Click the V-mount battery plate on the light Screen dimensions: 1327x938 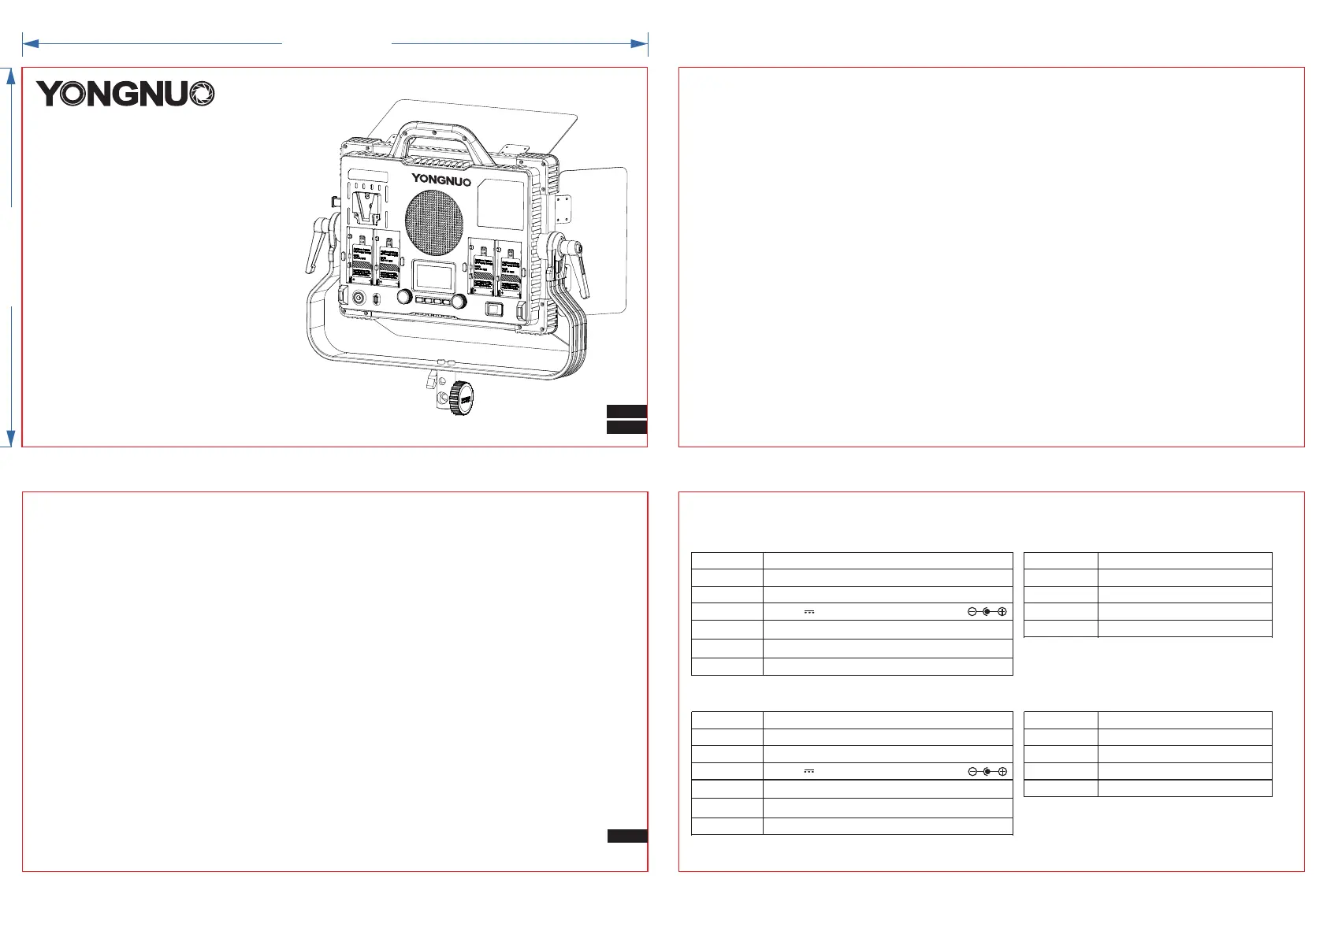364,206
